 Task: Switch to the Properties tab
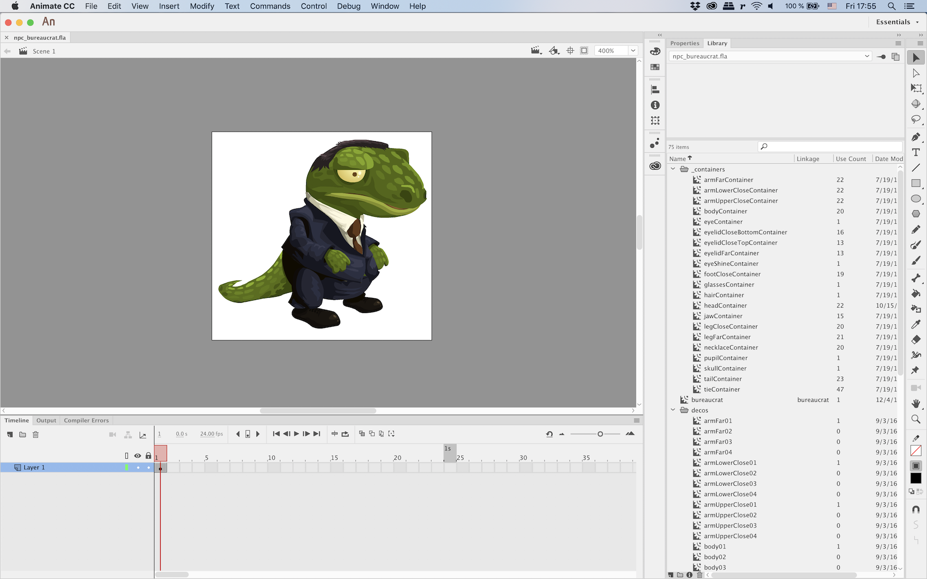click(x=684, y=43)
